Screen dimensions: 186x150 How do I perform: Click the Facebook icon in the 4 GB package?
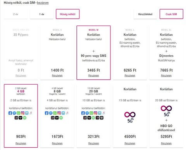[10, 113]
